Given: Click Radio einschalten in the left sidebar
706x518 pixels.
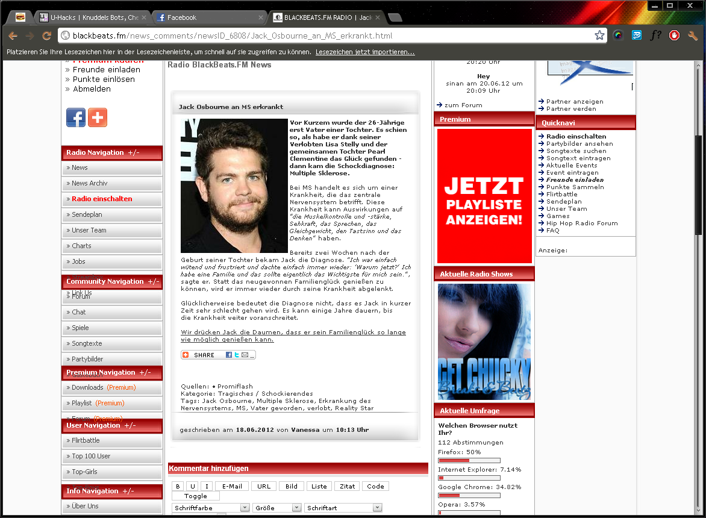Looking at the screenshot, I should pos(111,199).
